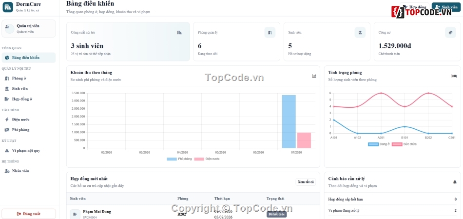Open Hợp đồng ở sidebar entry
463x219 pixels.
coord(28,99)
